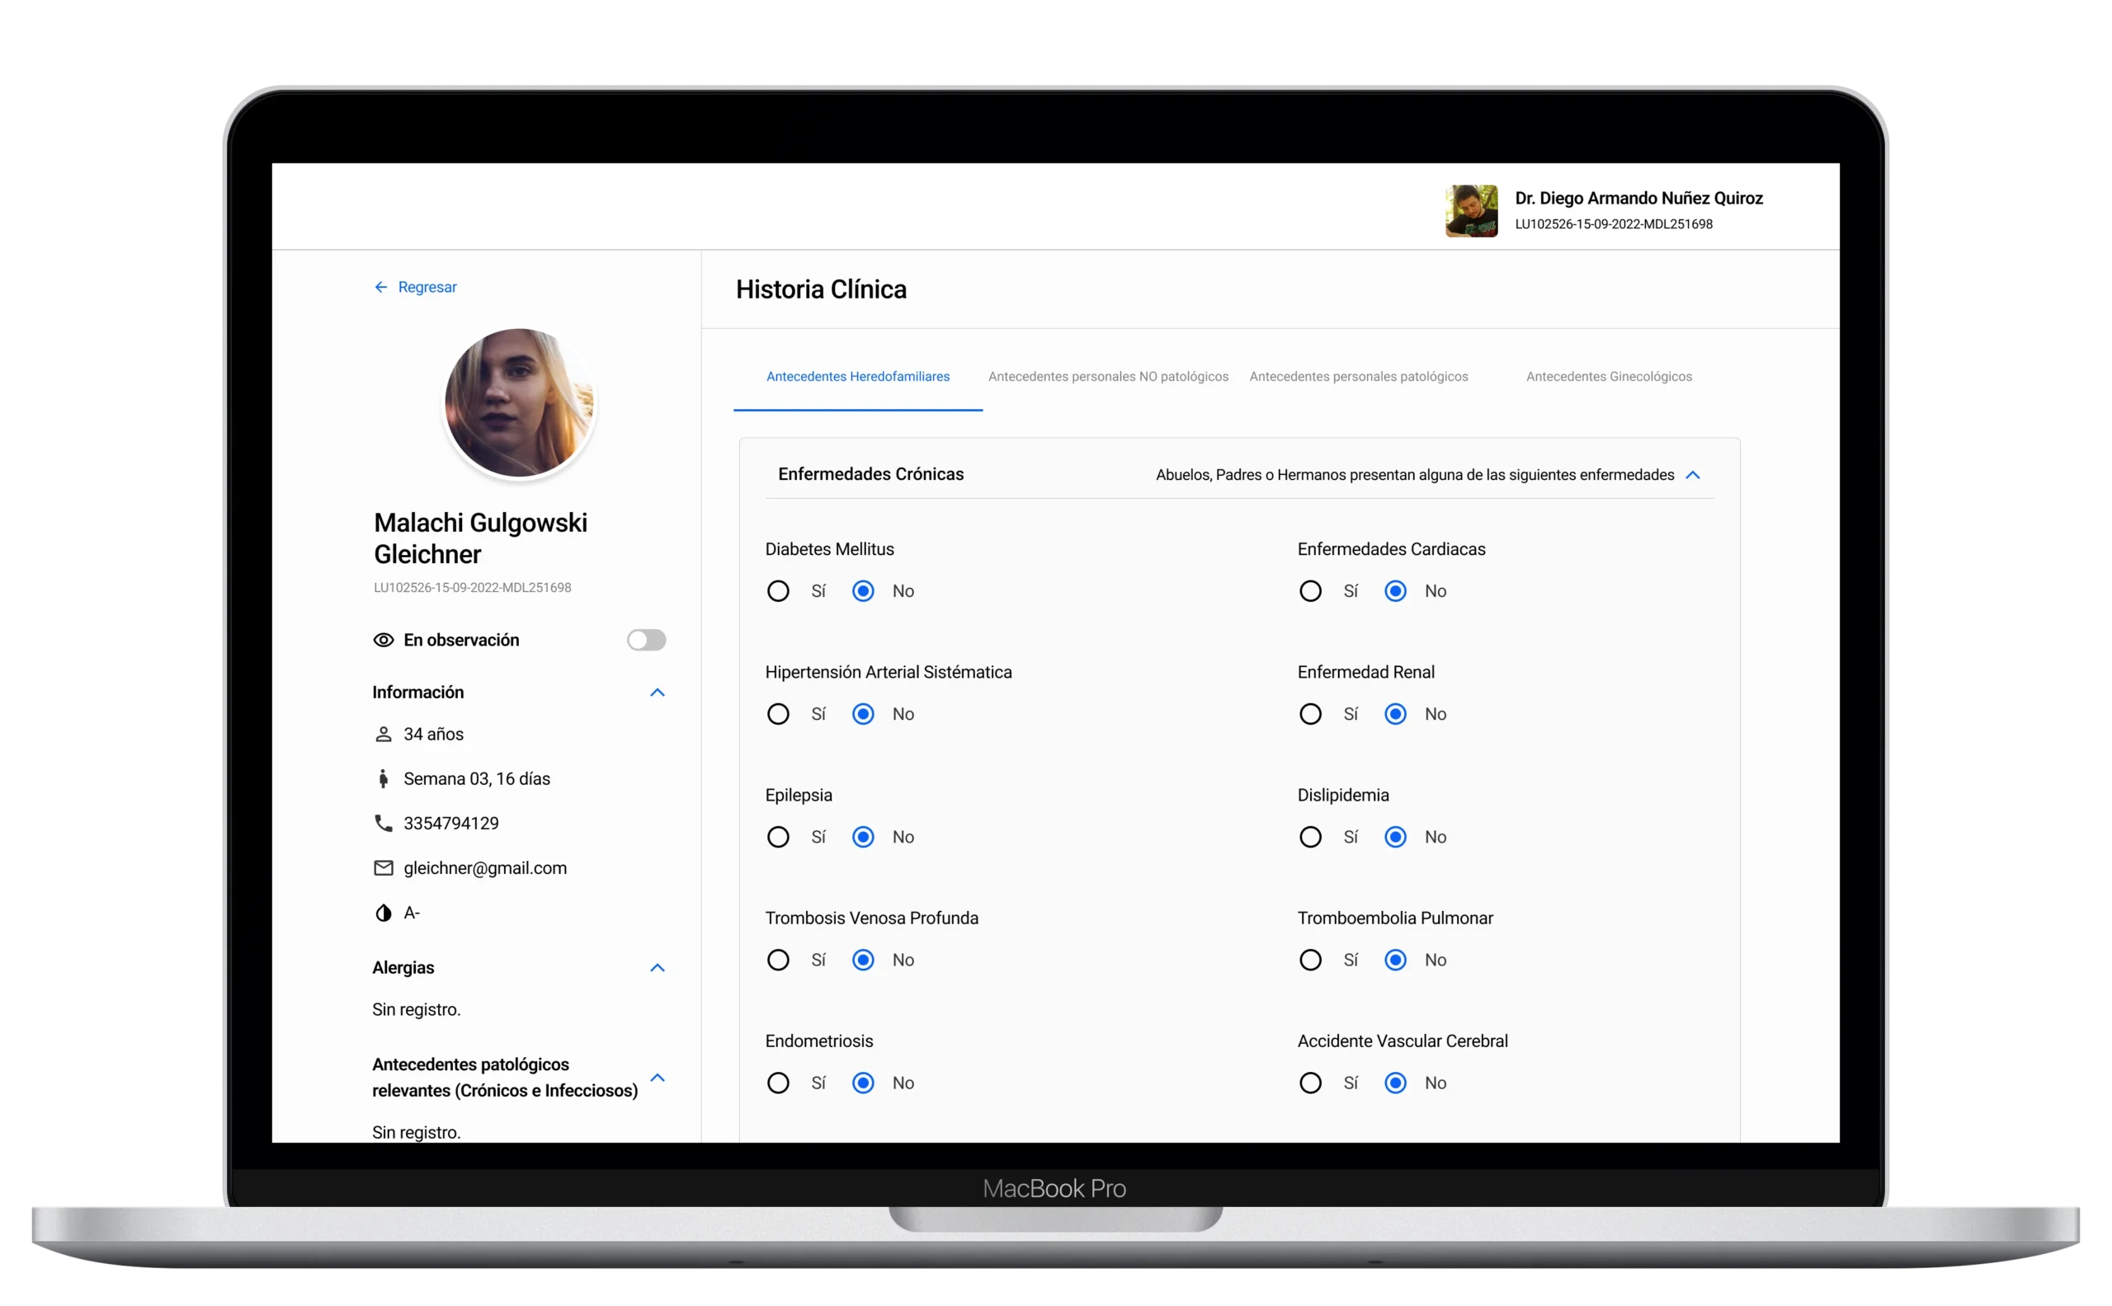Select Sí for Trombosis Venosa Profunda
Image resolution: width=2112 pixels, height=1306 pixels.
[778, 960]
